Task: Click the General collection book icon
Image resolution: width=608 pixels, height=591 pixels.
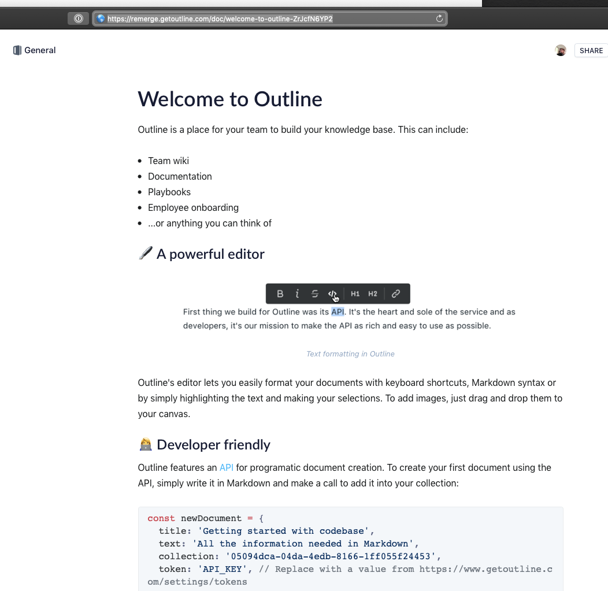Action: [17, 50]
